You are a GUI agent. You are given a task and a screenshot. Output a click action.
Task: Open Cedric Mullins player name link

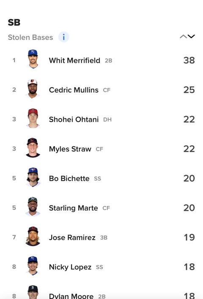[74, 90]
